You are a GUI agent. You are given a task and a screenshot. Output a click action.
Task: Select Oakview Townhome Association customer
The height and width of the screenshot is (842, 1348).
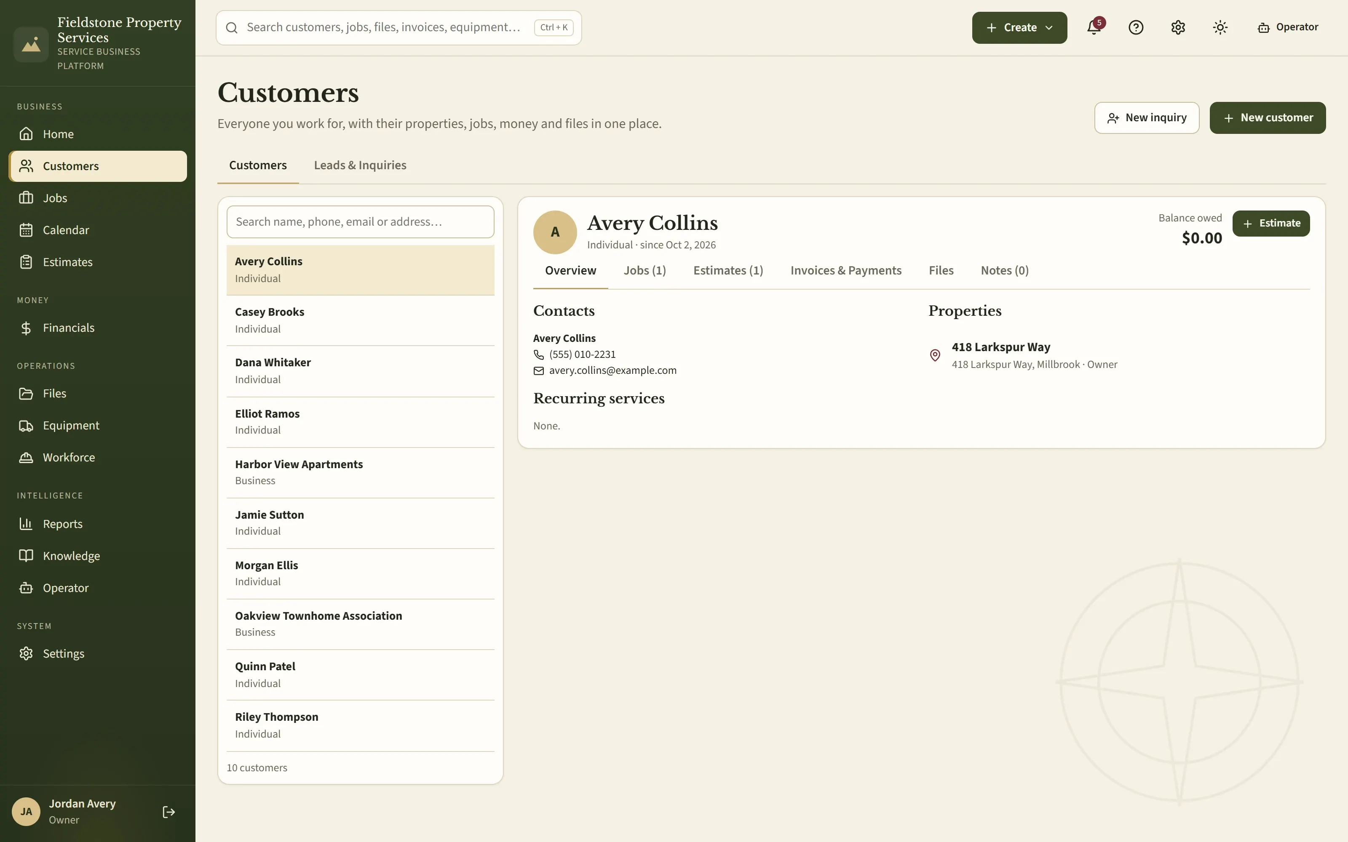coord(360,624)
